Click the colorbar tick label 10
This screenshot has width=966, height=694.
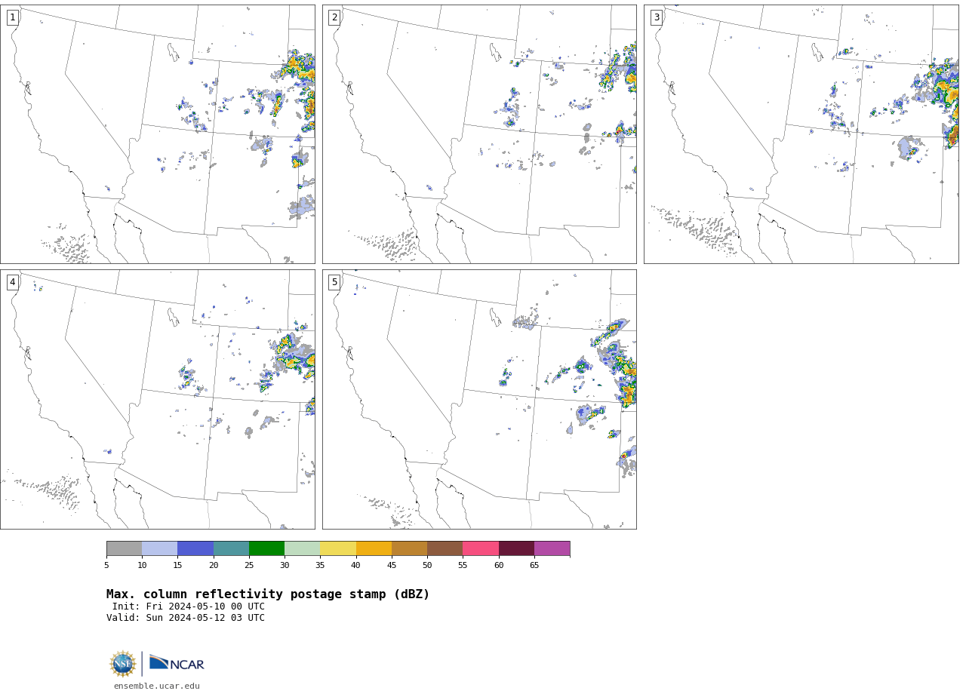pos(142,565)
